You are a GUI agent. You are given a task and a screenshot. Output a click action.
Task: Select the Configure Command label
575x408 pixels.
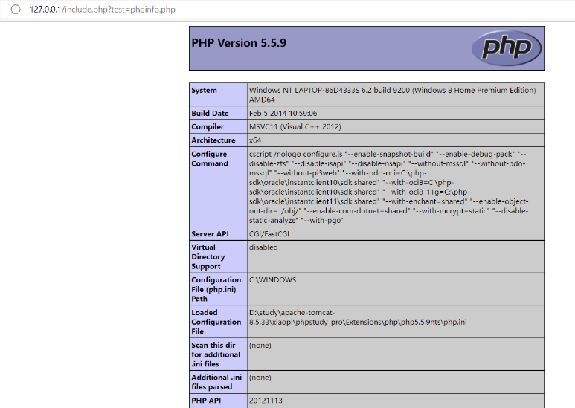pyautogui.click(x=209, y=159)
